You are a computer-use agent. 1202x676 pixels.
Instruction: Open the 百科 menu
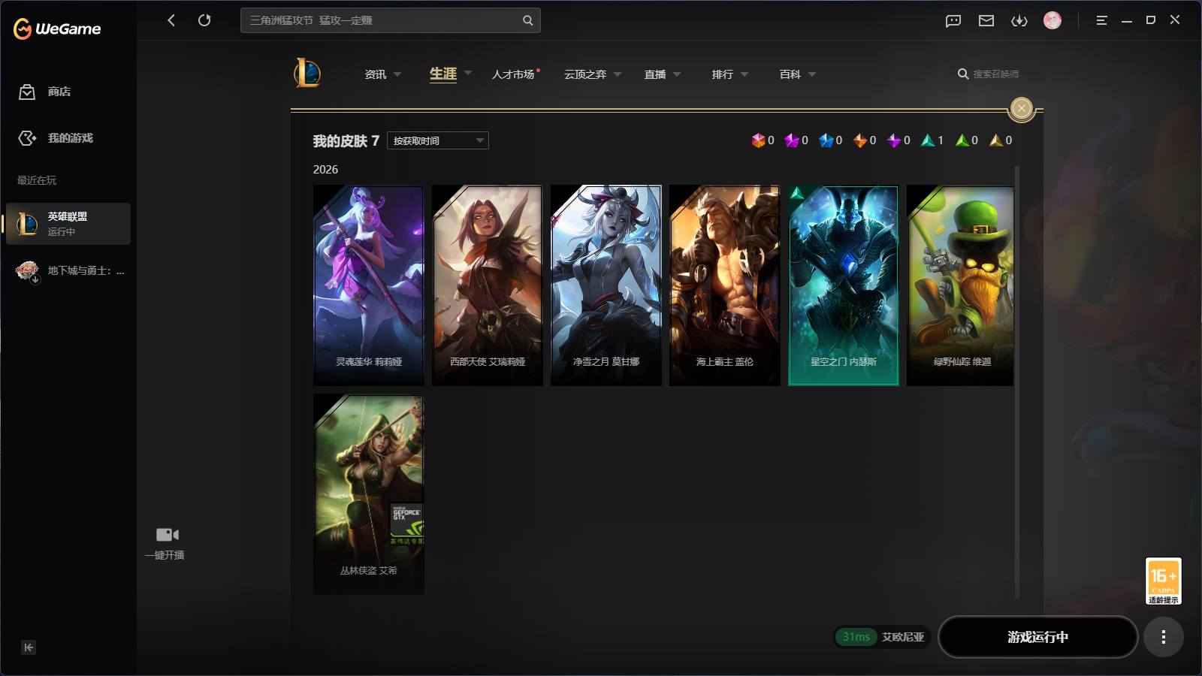pos(790,74)
